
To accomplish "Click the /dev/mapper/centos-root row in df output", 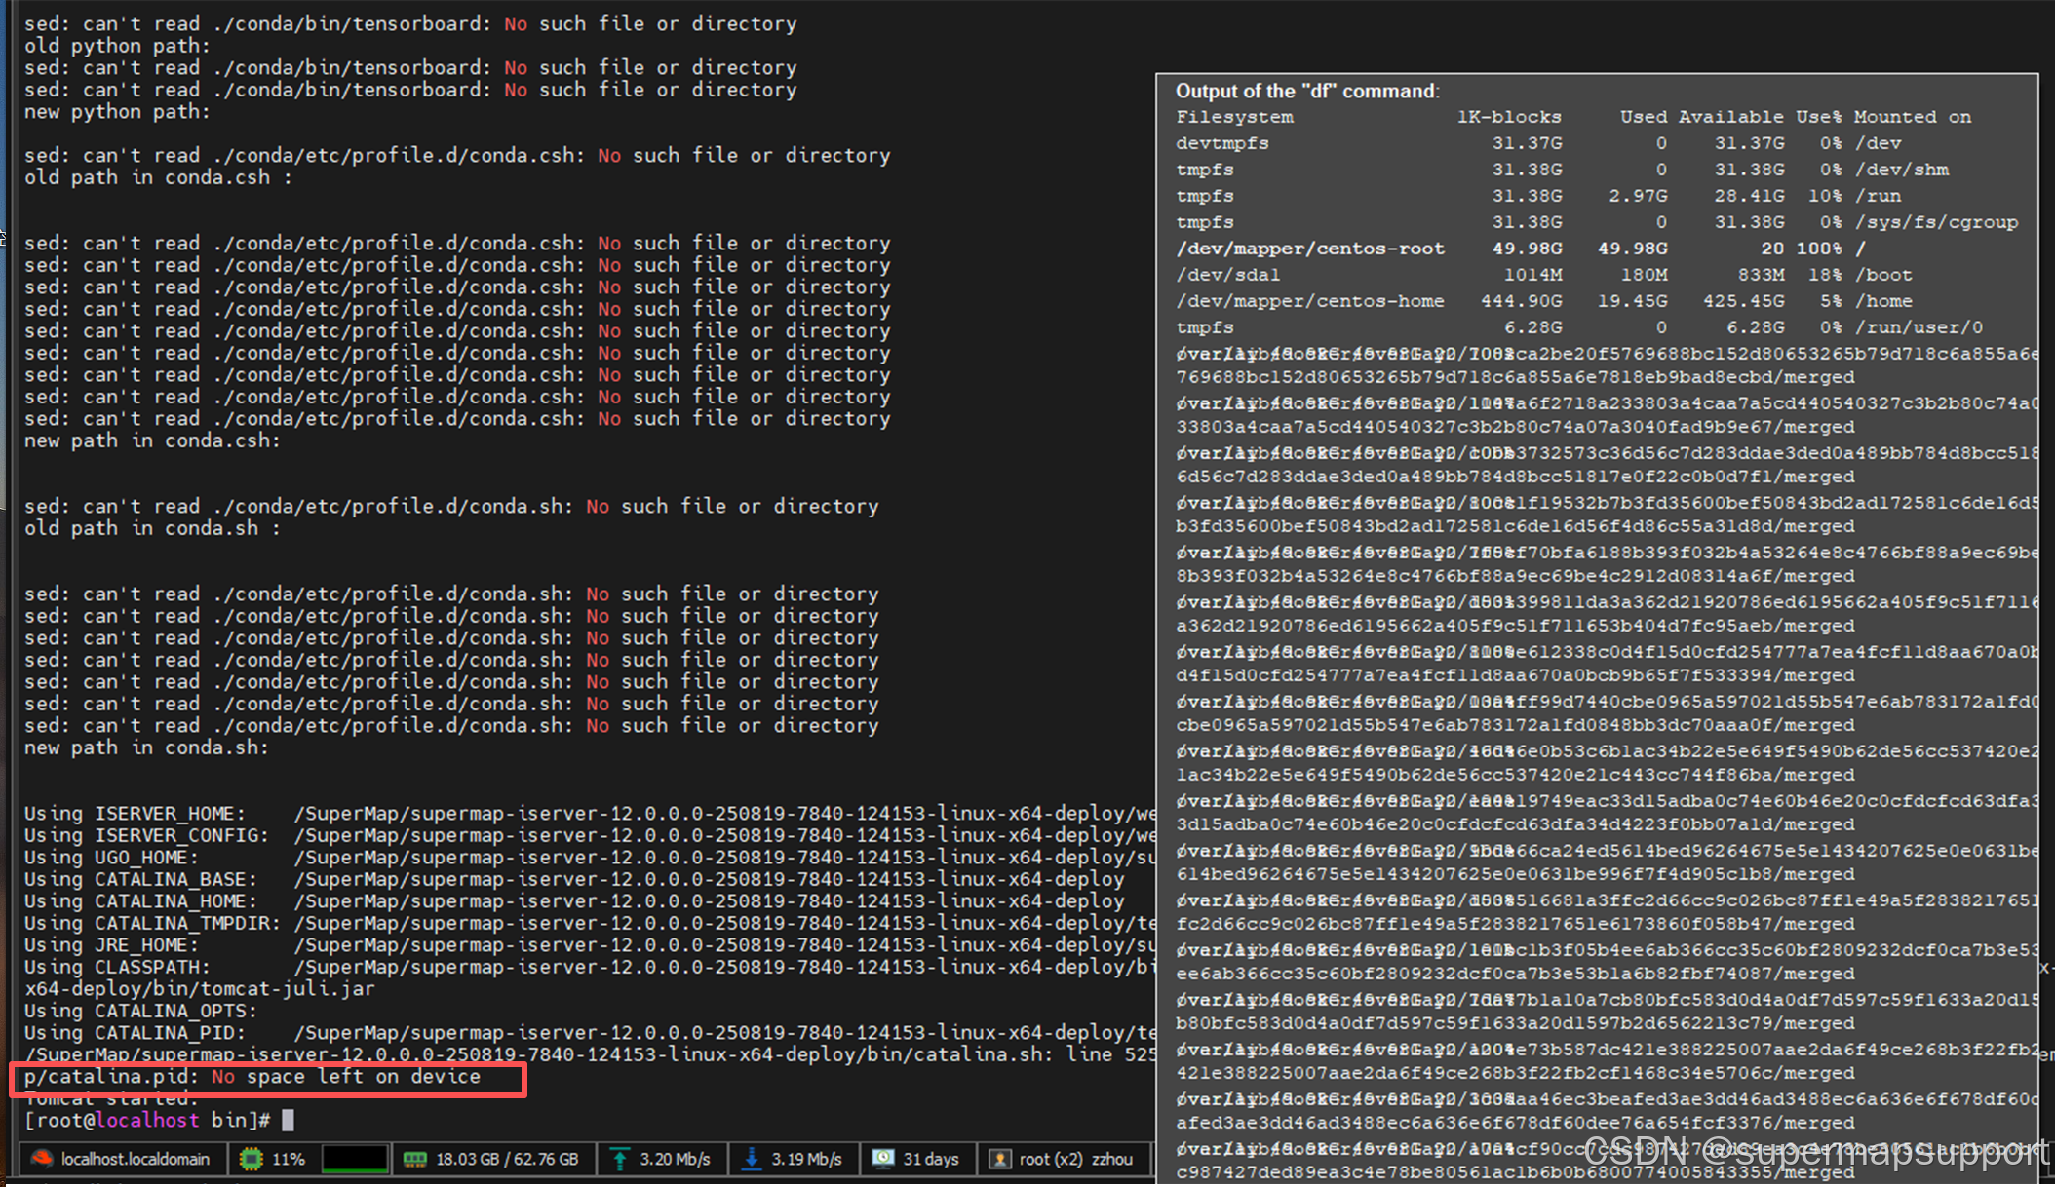I will point(1310,249).
